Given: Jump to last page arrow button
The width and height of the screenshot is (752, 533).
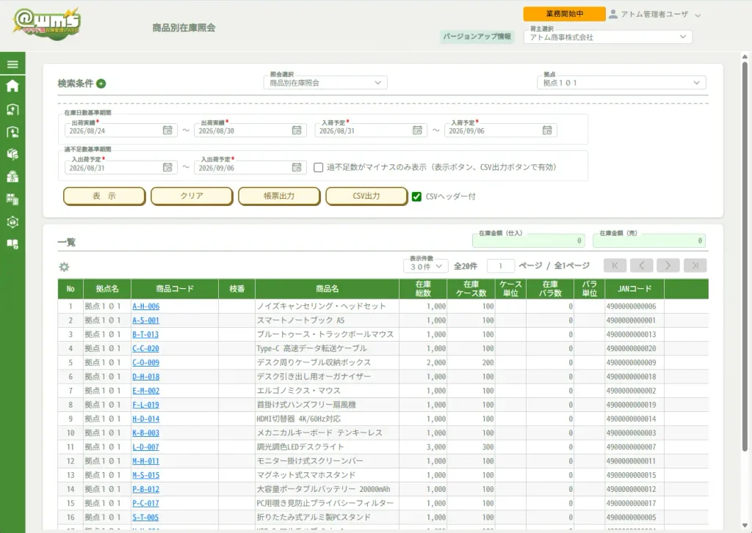Looking at the screenshot, I should click(695, 265).
